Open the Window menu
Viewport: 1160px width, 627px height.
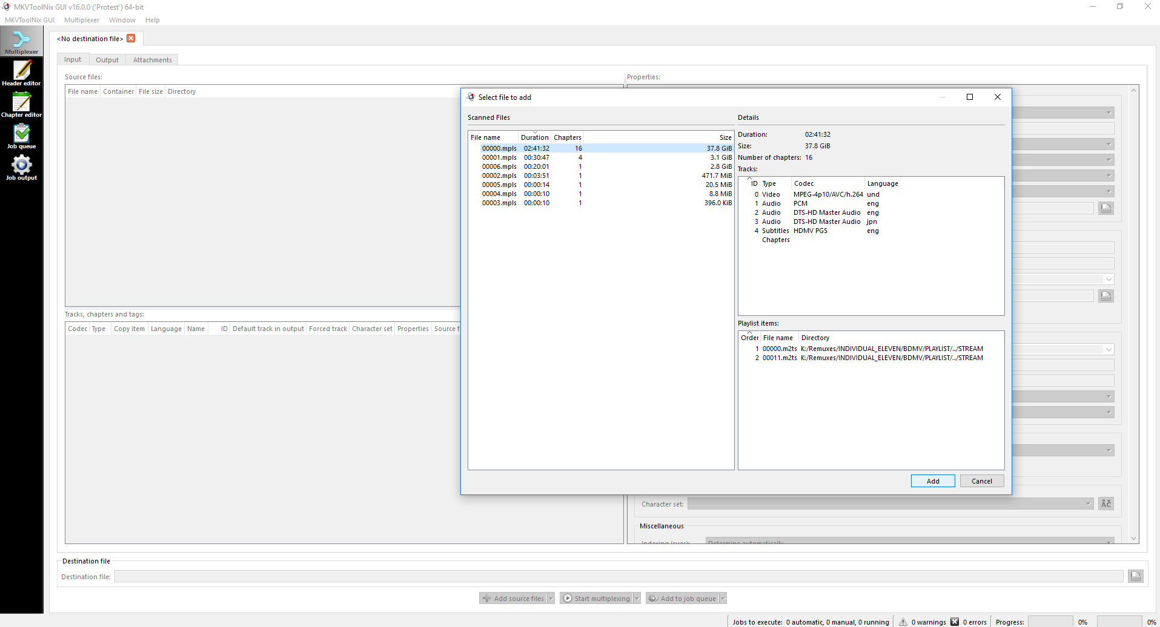[x=122, y=20]
